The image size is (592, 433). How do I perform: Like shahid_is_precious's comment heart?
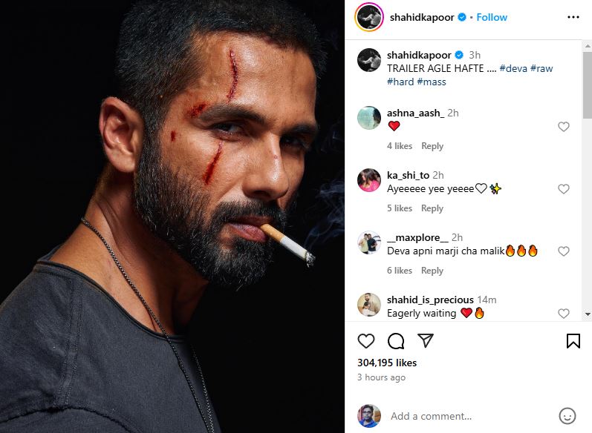pos(564,314)
